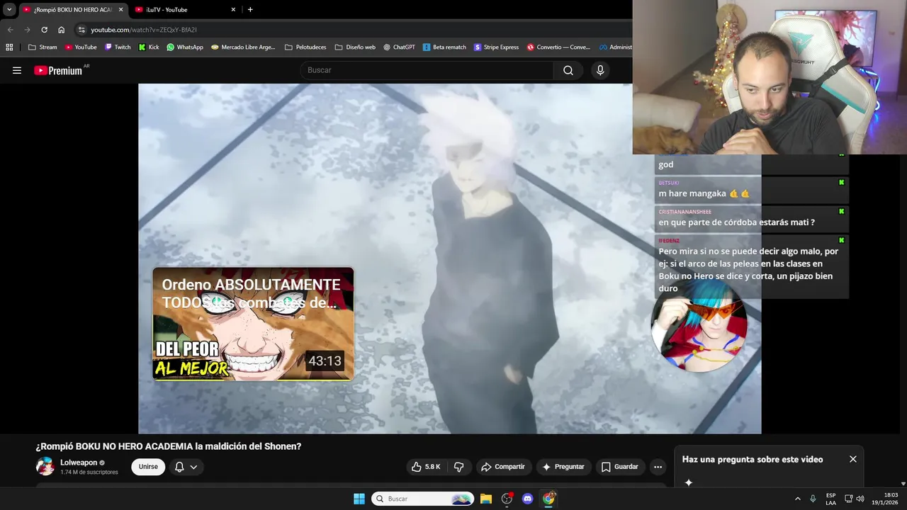Open the YouTube hamburger guide menu
Viewport: 907px width, 510px height.
pyautogui.click(x=17, y=70)
